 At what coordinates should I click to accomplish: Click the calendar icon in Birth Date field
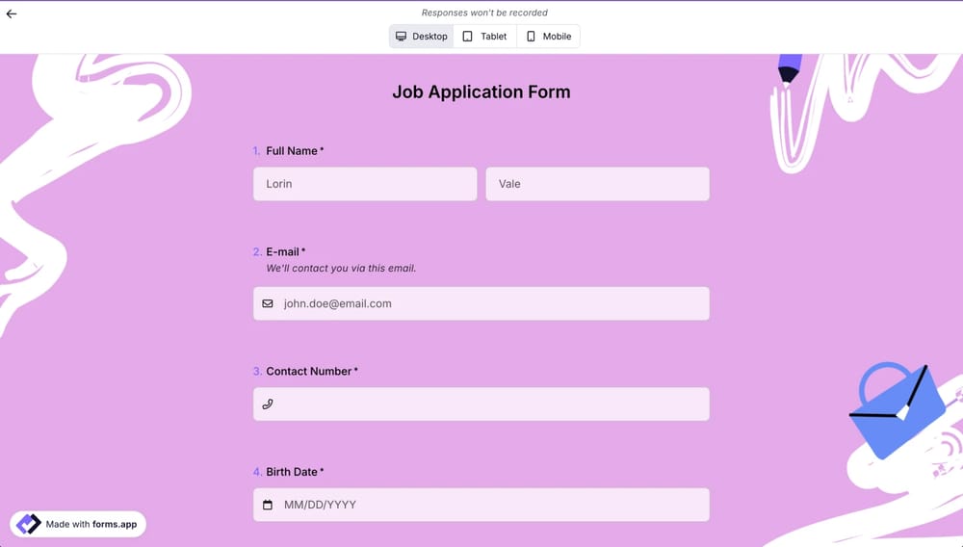268,505
